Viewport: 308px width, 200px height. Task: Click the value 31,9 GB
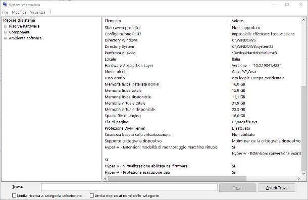click(238, 103)
